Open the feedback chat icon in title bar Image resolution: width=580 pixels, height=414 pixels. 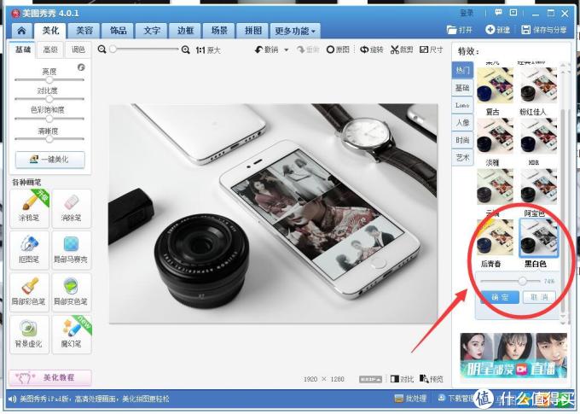[x=498, y=13]
